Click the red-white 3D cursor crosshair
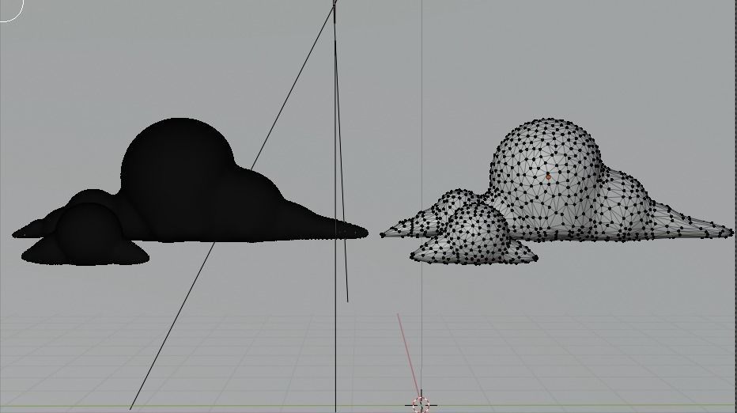The image size is (737, 413). (421, 404)
